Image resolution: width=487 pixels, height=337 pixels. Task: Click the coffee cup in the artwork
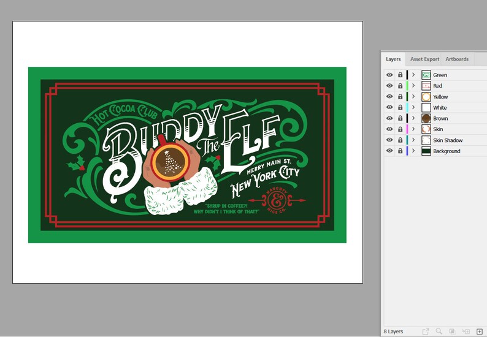pos(170,162)
